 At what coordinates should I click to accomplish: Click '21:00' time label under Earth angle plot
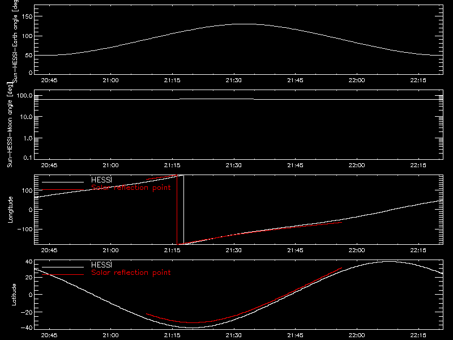[x=110, y=80]
